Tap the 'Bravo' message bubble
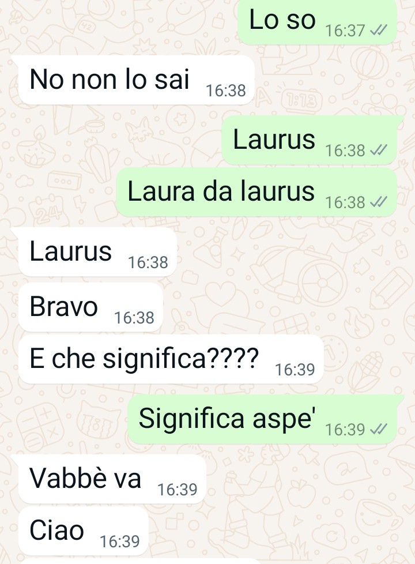 90,307
